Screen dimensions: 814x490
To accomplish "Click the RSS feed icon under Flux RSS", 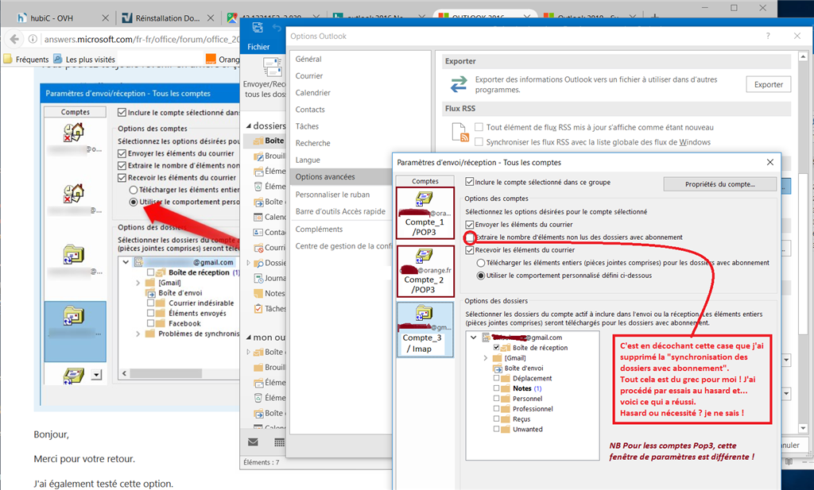I will pyautogui.click(x=460, y=132).
